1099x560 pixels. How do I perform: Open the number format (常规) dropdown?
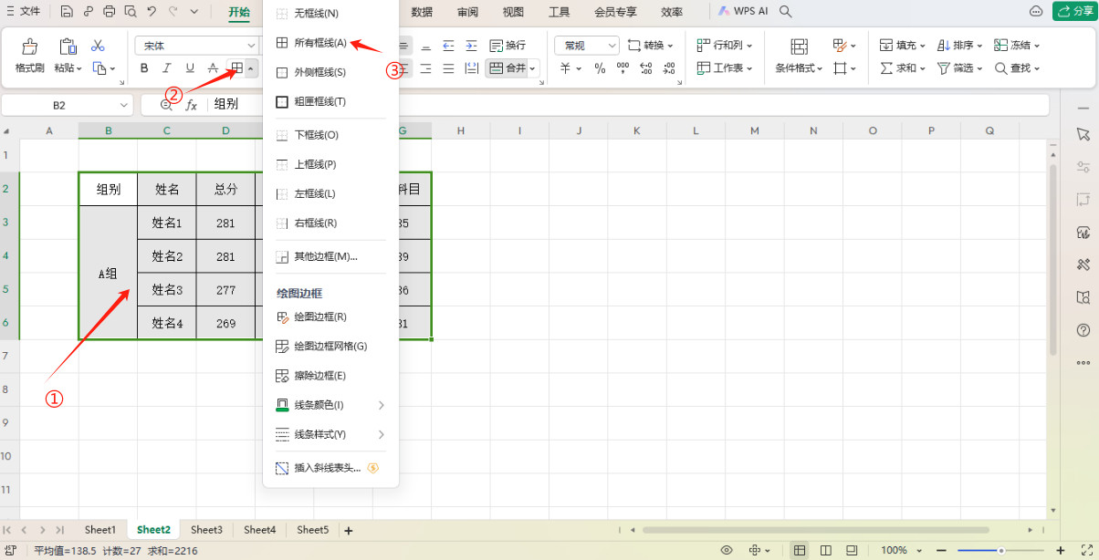612,46
